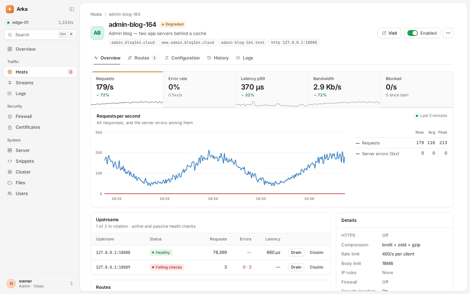Click the Streams icon in sidebar
This screenshot has width=470, height=294.
(10, 83)
